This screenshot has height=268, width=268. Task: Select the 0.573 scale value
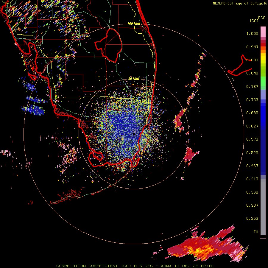[252, 139]
